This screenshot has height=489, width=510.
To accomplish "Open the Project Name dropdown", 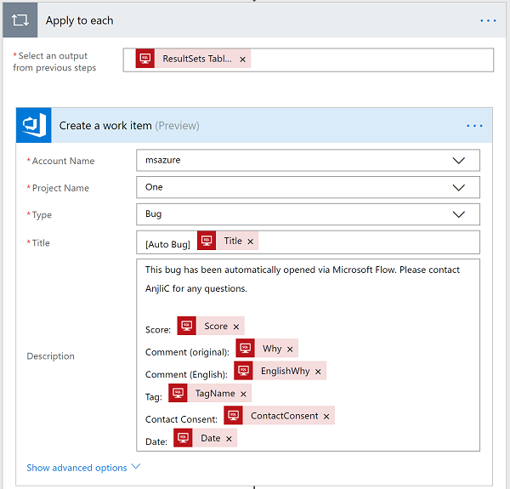I will click(459, 188).
